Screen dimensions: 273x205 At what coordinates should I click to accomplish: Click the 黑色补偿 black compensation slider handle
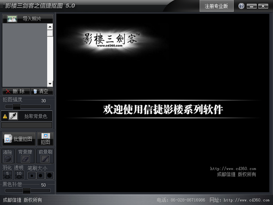coord(27,191)
